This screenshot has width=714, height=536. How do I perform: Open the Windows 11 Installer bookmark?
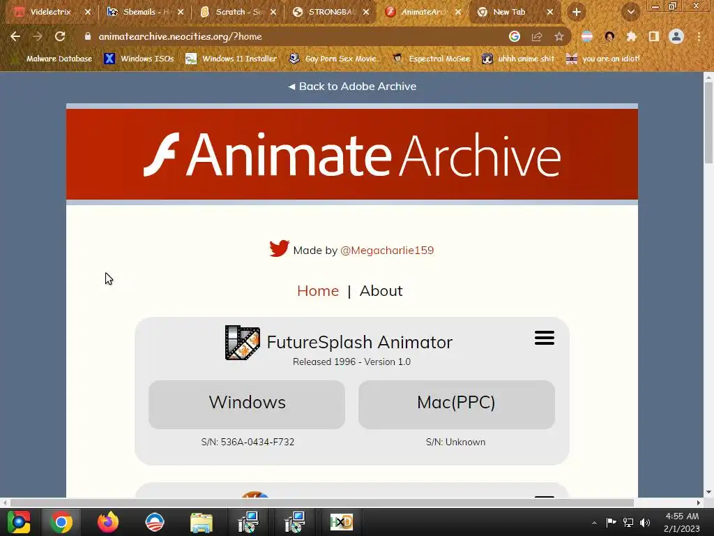click(x=231, y=59)
